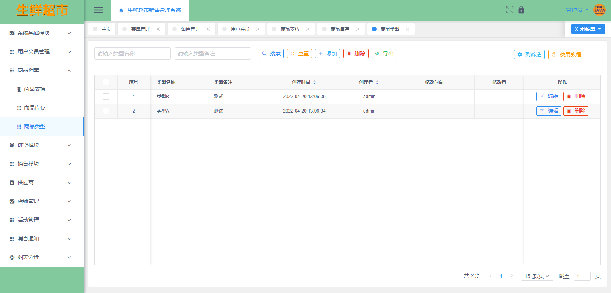This screenshot has height=293, width=611.
Task: Close the 菜单管理 tab
Action: coord(158,29)
